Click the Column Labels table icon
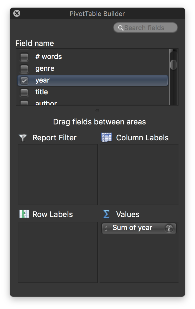The width and height of the screenshot is (195, 309). 107,137
